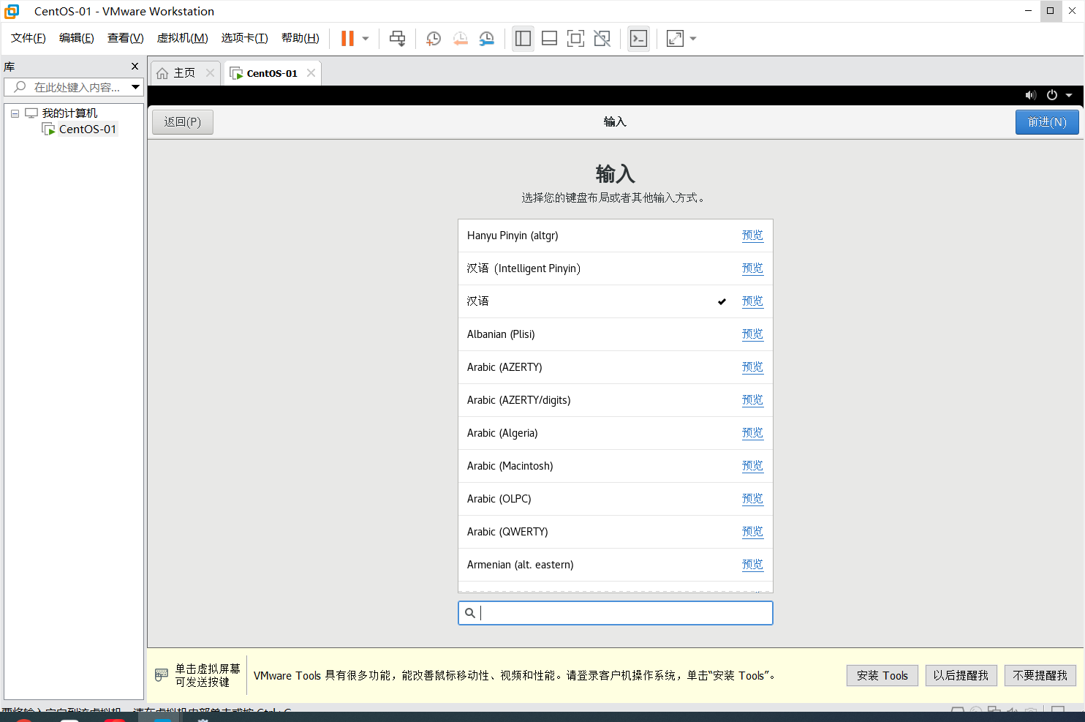Preview the Arabic (QWERTY) layout
1085x722 pixels.
[752, 532]
